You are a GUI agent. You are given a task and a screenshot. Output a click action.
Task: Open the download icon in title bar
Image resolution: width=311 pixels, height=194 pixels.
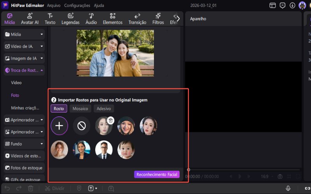(x=292, y=5)
